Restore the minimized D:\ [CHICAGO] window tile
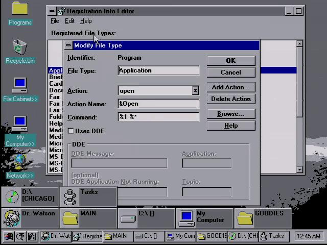Viewport: 327px width, 245px height. pyautogui.click(x=30, y=197)
